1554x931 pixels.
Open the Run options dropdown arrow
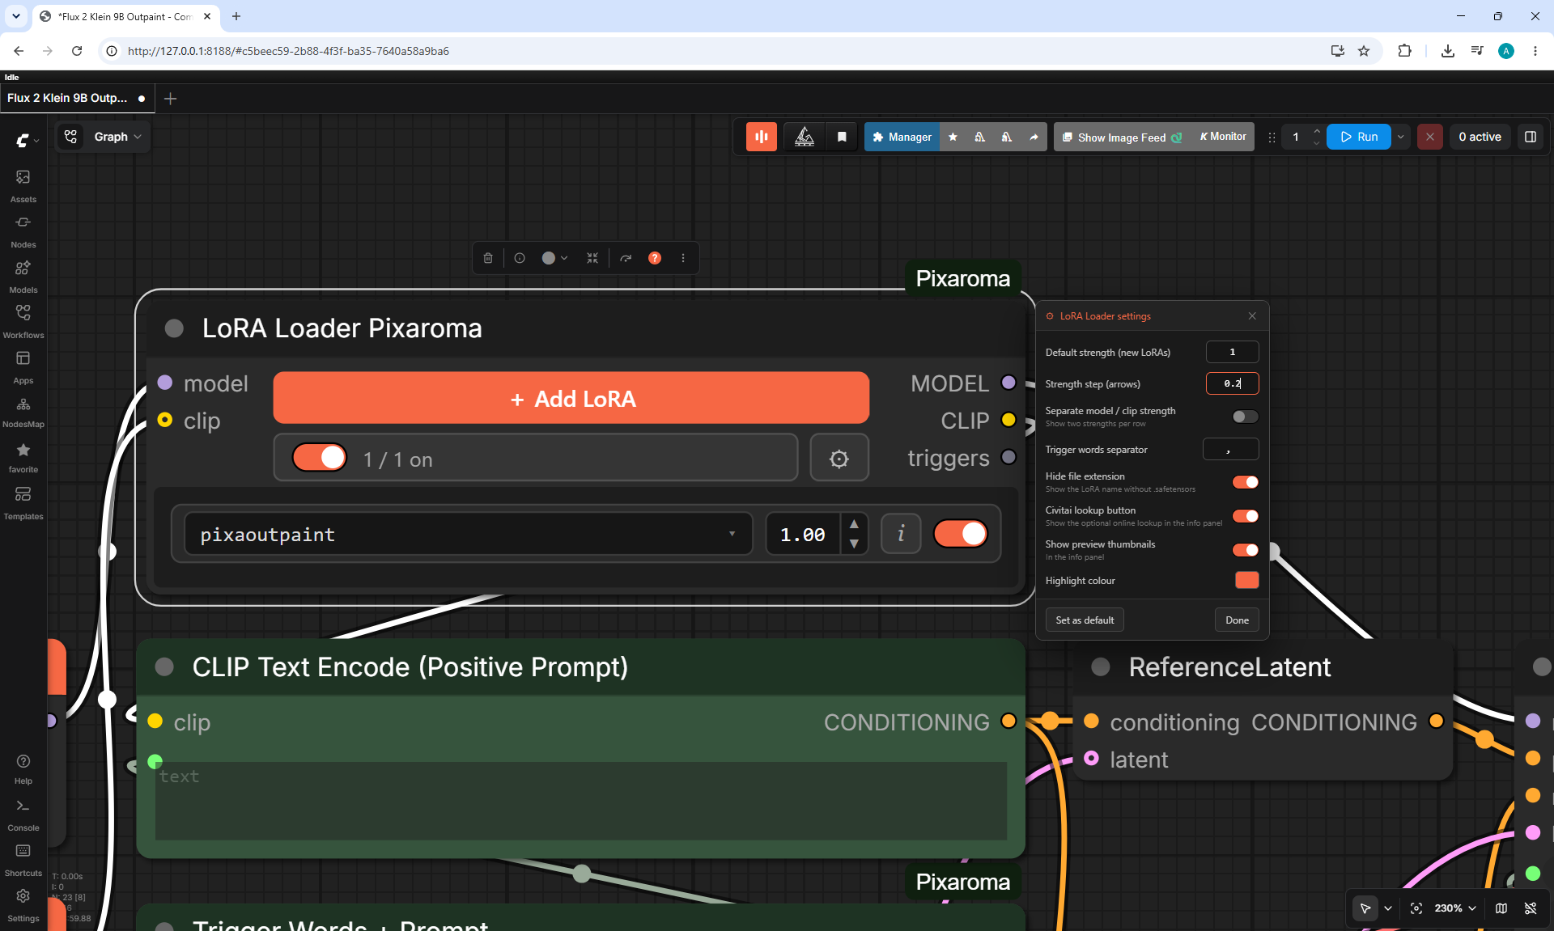[1400, 137]
